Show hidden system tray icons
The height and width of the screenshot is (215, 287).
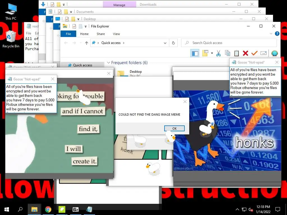point(237,209)
